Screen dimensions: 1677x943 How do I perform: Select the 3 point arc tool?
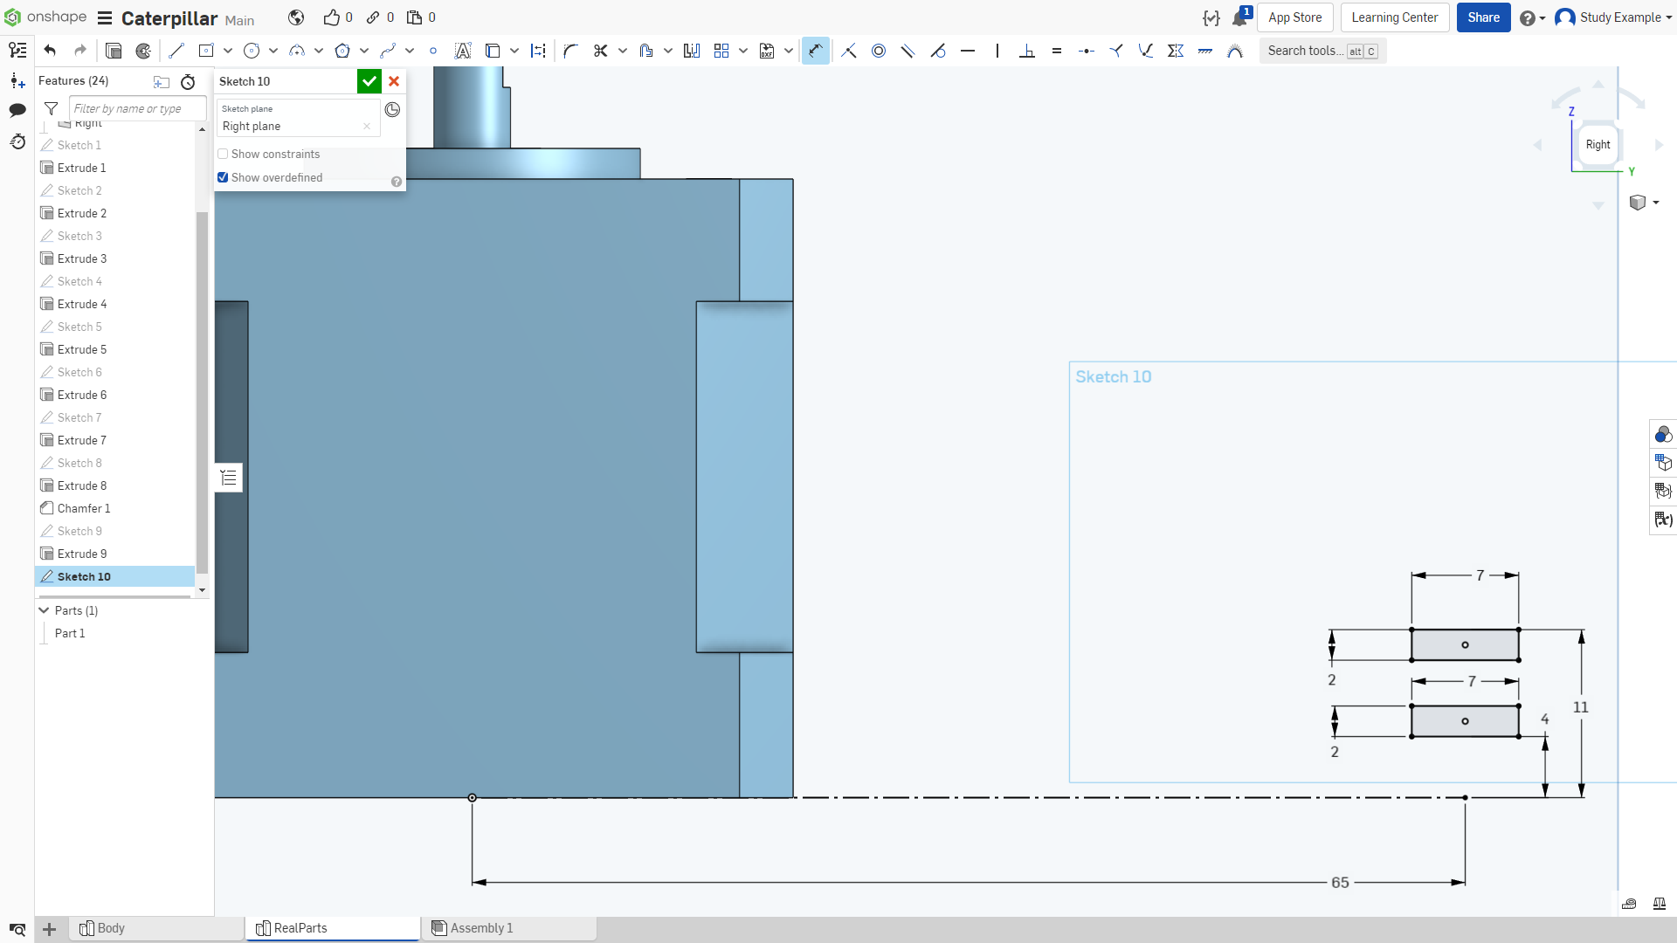tap(297, 51)
